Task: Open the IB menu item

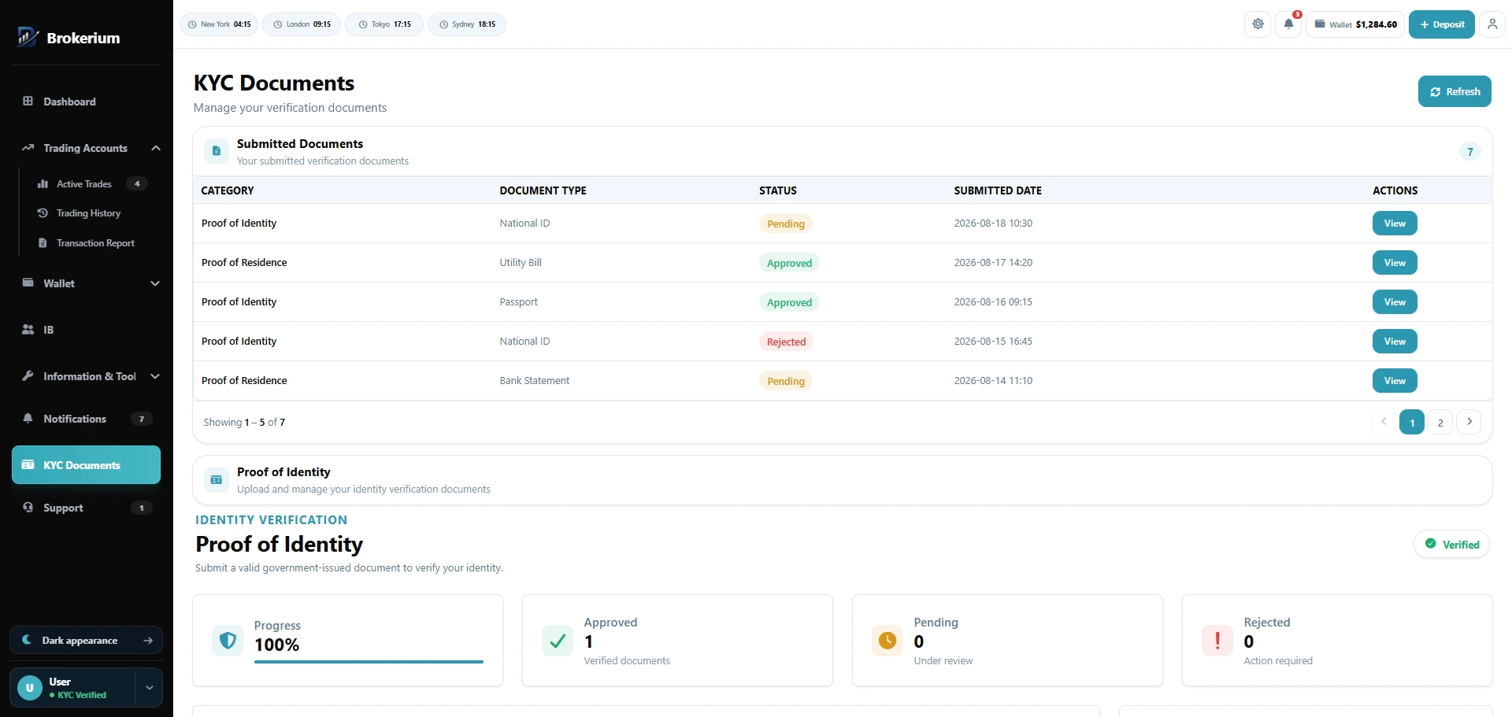Action: (x=87, y=330)
